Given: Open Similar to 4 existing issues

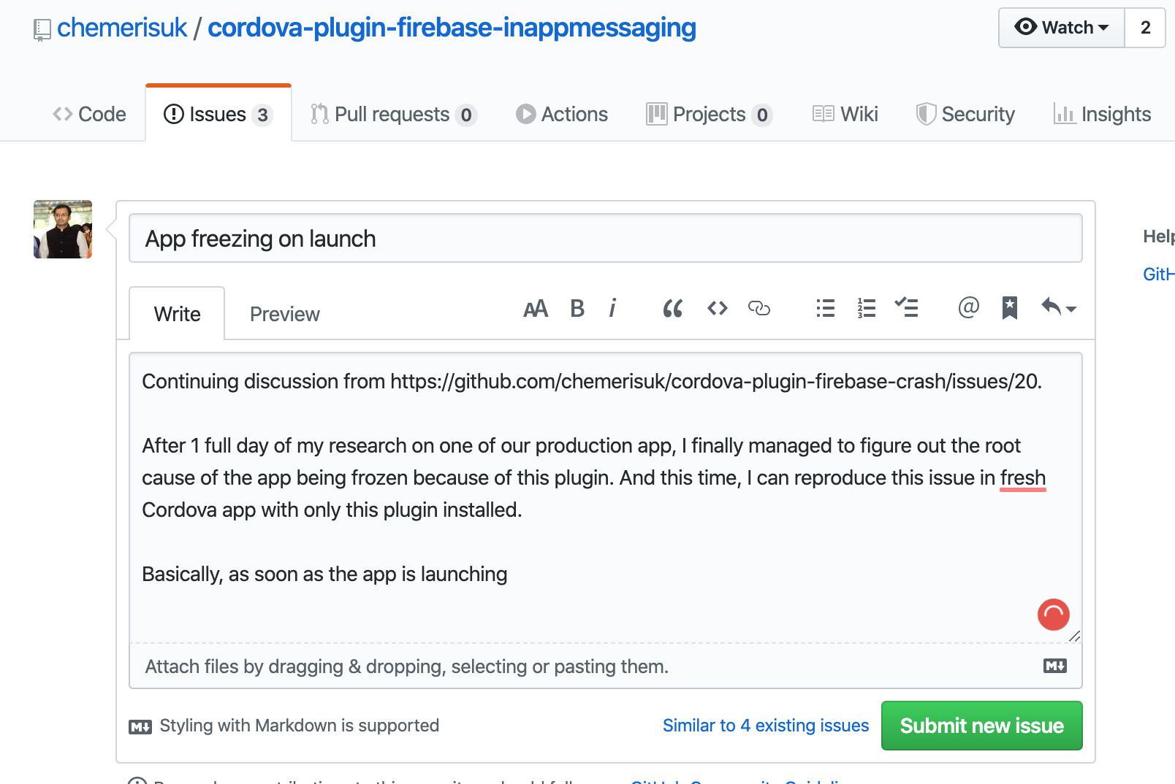Looking at the screenshot, I should click(x=765, y=725).
